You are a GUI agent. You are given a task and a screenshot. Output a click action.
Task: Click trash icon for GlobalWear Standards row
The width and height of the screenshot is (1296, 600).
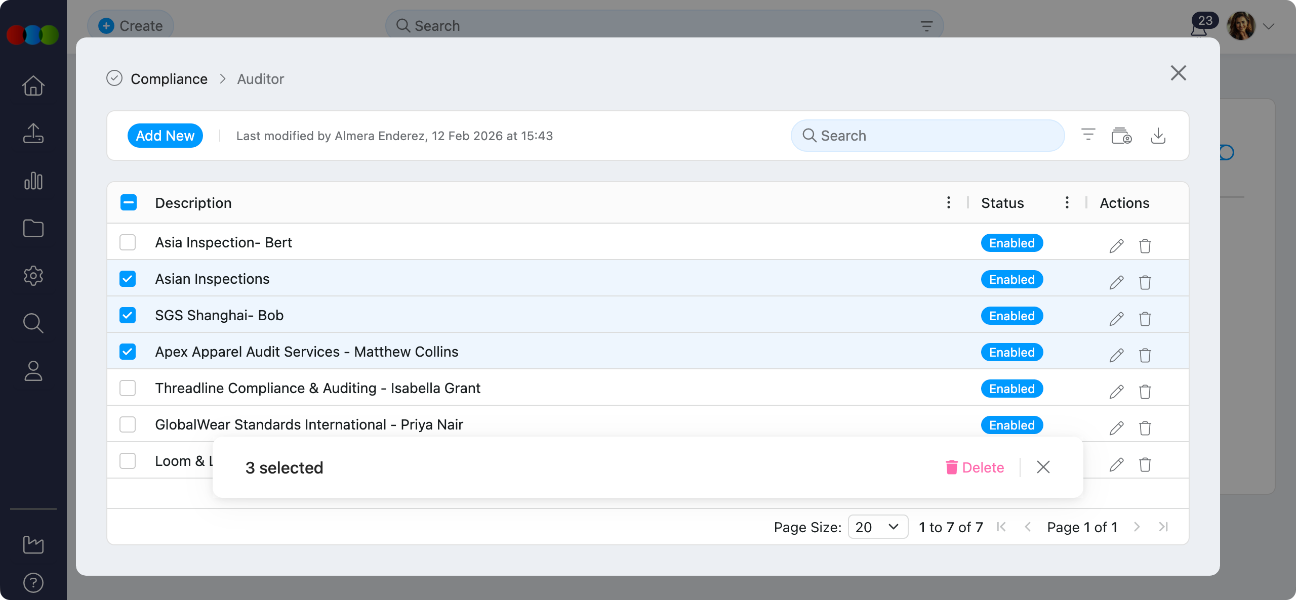(x=1145, y=428)
